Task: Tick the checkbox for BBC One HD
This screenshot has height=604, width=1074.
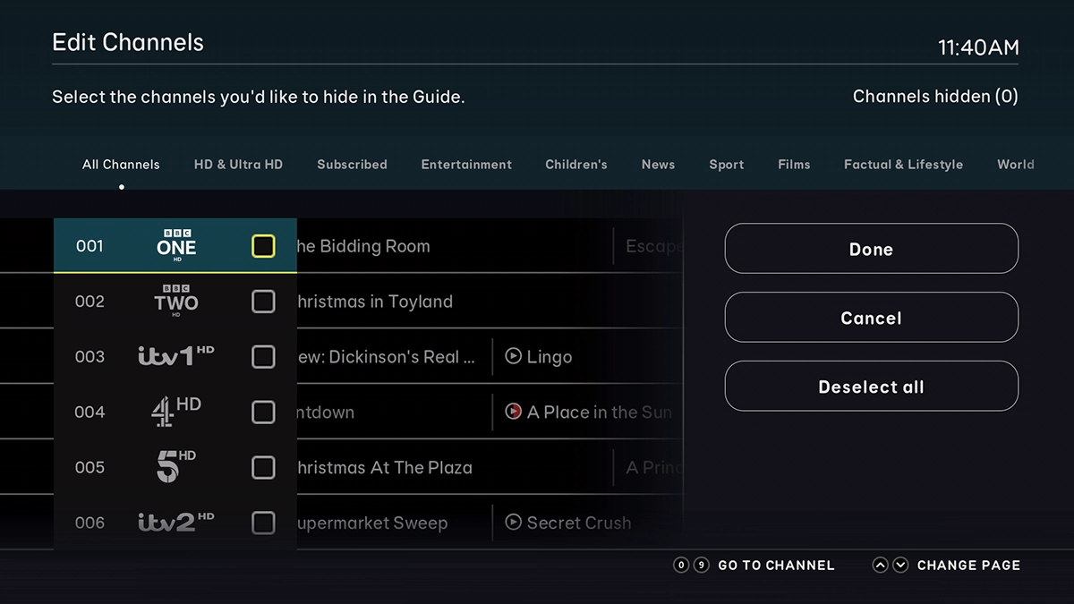Action: pos(263,245)
